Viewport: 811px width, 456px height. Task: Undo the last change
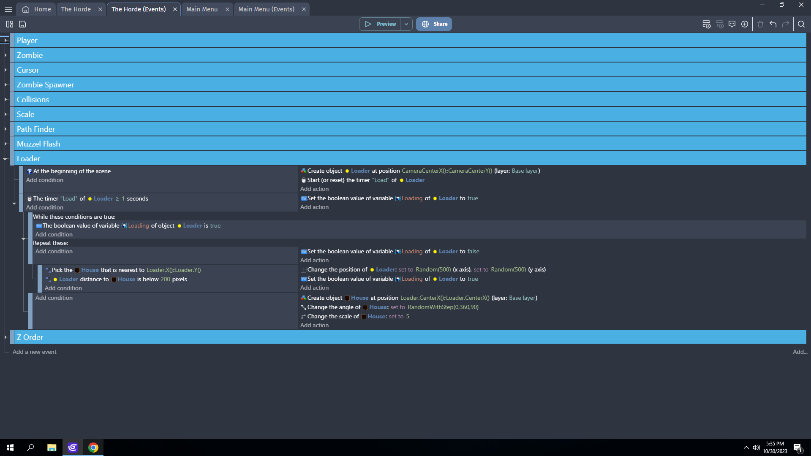[773, 24]
